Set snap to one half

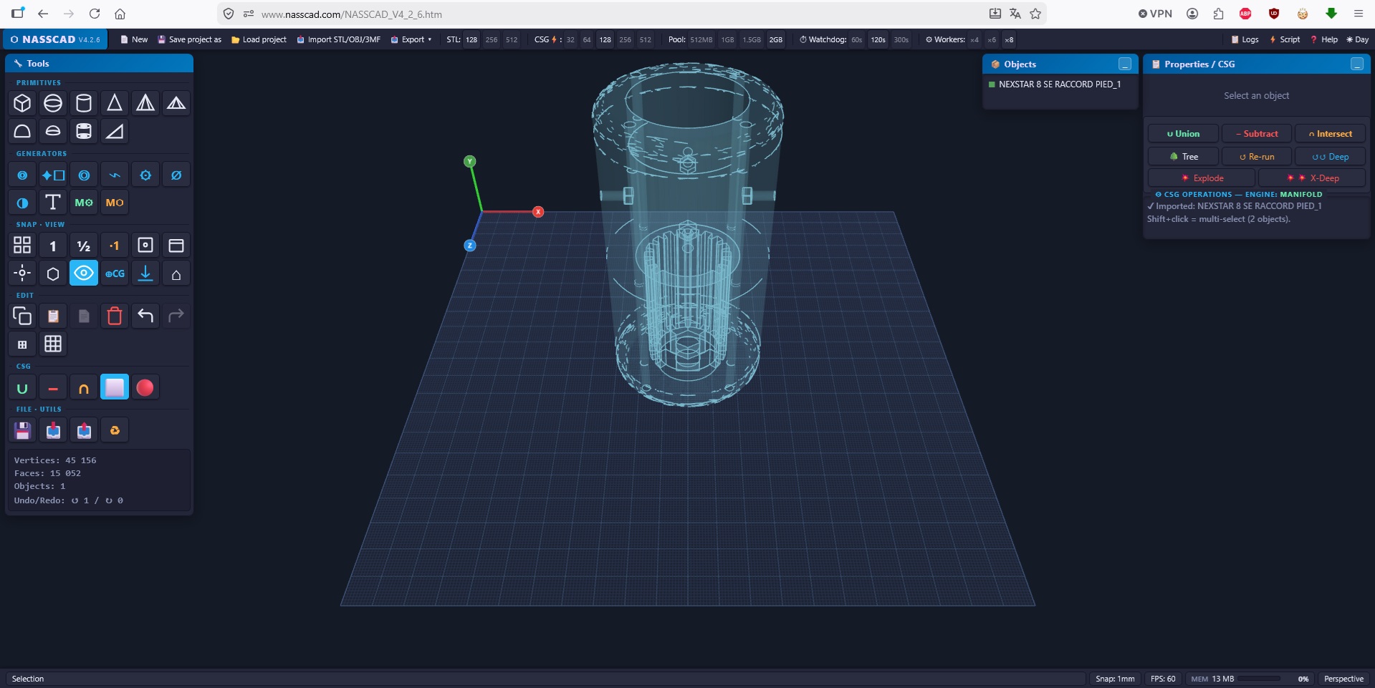click(x=84, y=246)
